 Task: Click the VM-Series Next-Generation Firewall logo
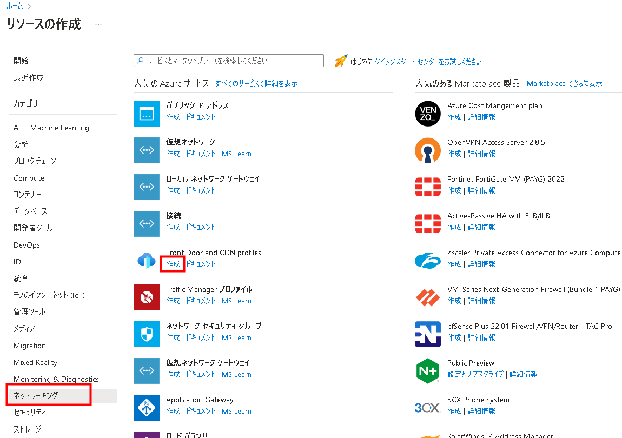(x=428, y=297)
